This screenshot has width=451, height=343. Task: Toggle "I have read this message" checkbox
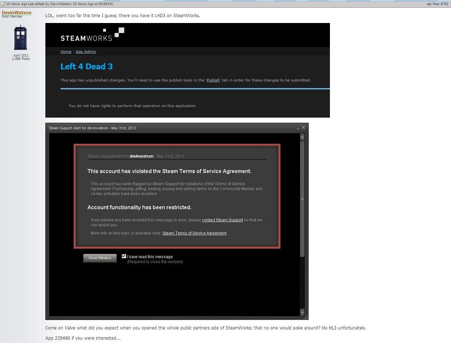coord(124,256)
